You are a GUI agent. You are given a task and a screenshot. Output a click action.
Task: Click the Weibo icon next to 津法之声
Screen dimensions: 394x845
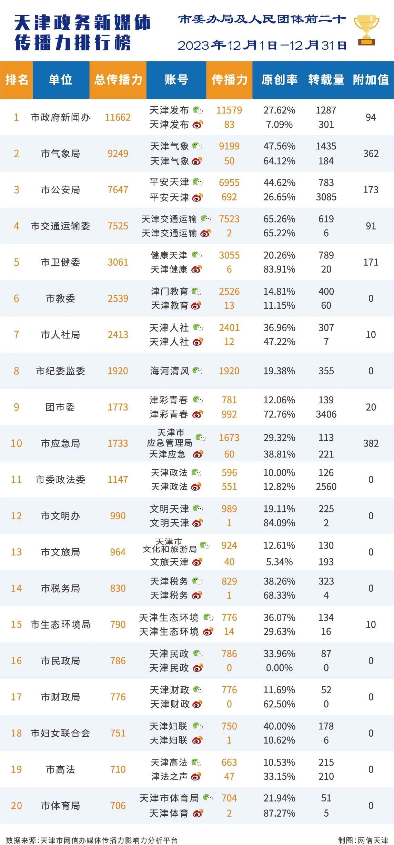click(x=196, y=777)
